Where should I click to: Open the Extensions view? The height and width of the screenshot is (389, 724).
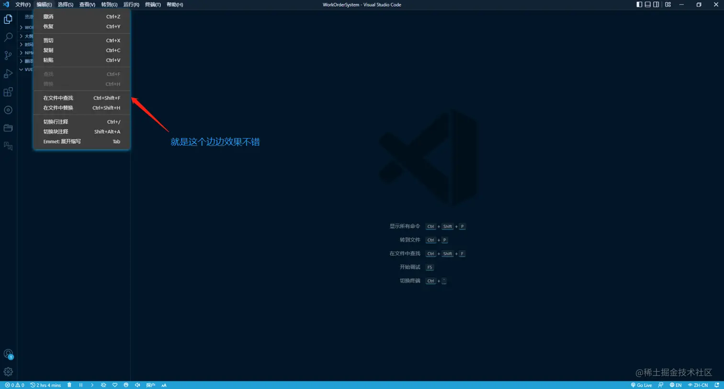[8, 92]
